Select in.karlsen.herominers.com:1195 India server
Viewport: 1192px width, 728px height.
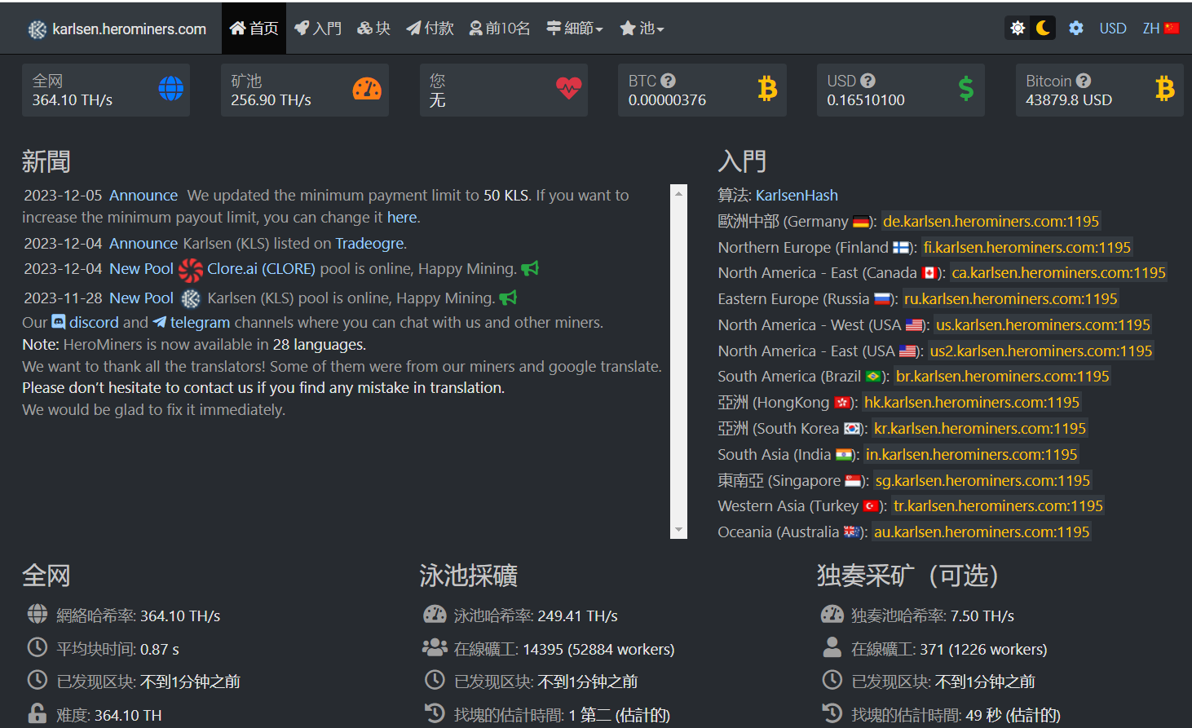[972, 455]
